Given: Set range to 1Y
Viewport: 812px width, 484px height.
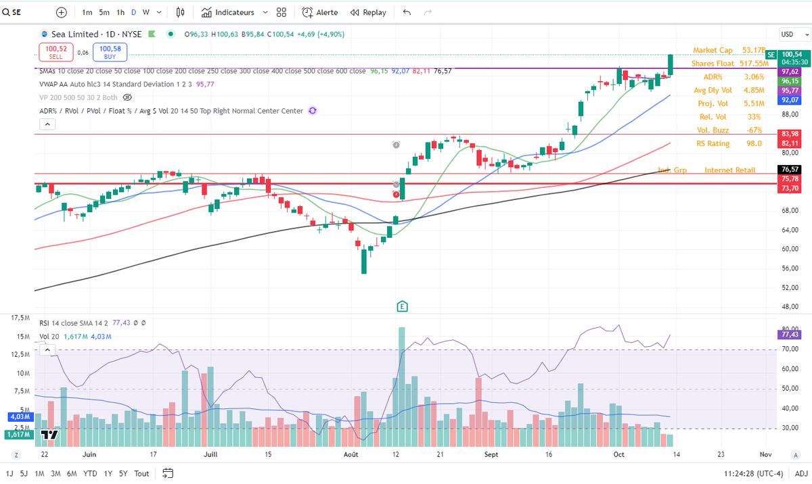Looking at the screenshot, I should (x=107, y=473).
